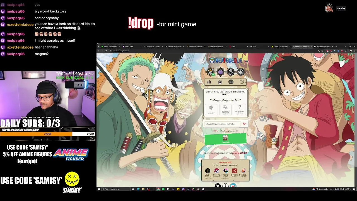Open the Pokédle game link
Image resolution: width=357 pixels, height=201 pixels.
pos(216,173)
